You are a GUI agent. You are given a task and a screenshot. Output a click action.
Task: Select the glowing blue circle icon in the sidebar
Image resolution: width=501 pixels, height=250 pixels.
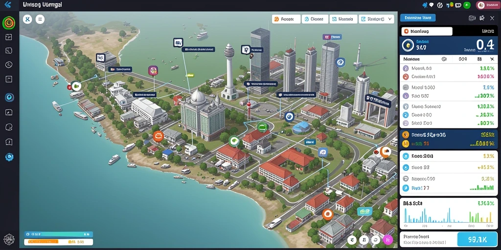point(9,97)
